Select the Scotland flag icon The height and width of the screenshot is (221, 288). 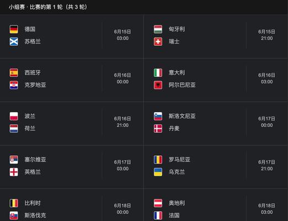pos(14,41)
